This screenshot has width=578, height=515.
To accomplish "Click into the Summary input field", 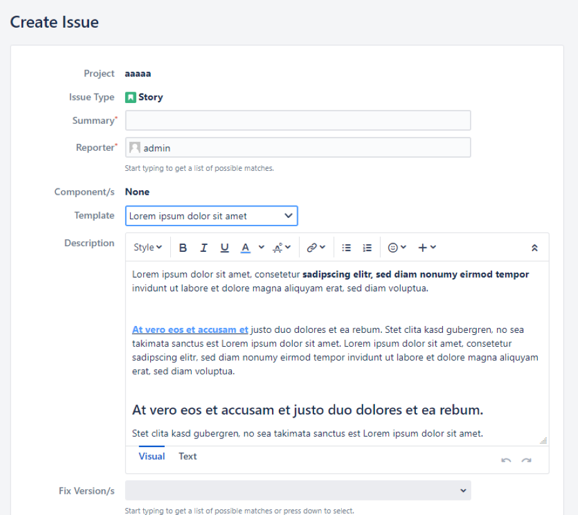I will pos(298,120).
